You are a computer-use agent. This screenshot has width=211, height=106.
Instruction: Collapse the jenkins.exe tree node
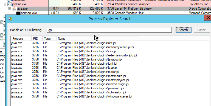pos(5,4)
